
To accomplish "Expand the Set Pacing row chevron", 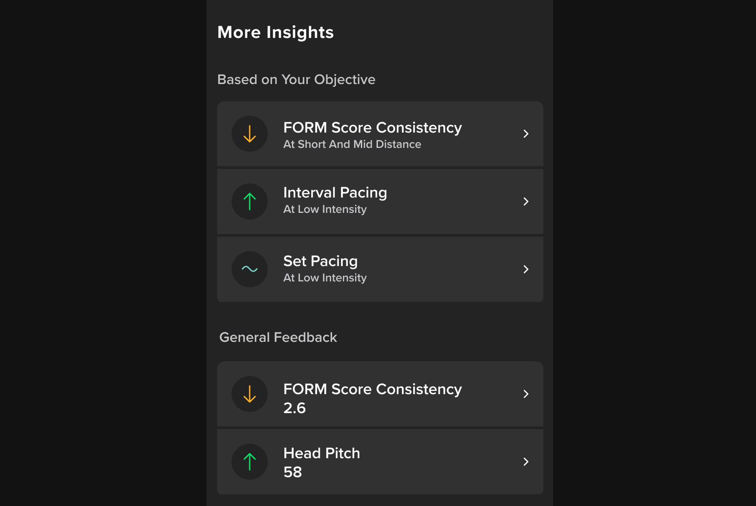I will click(x=526, y=269).
